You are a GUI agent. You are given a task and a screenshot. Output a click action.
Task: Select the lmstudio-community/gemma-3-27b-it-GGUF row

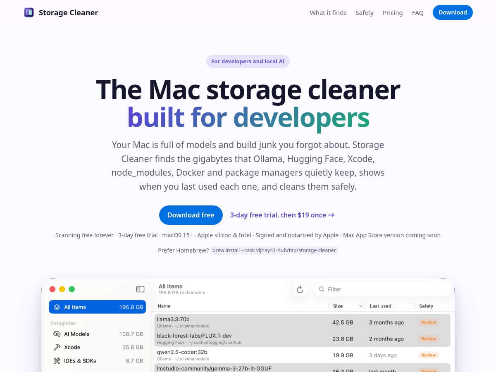point(303,368)
